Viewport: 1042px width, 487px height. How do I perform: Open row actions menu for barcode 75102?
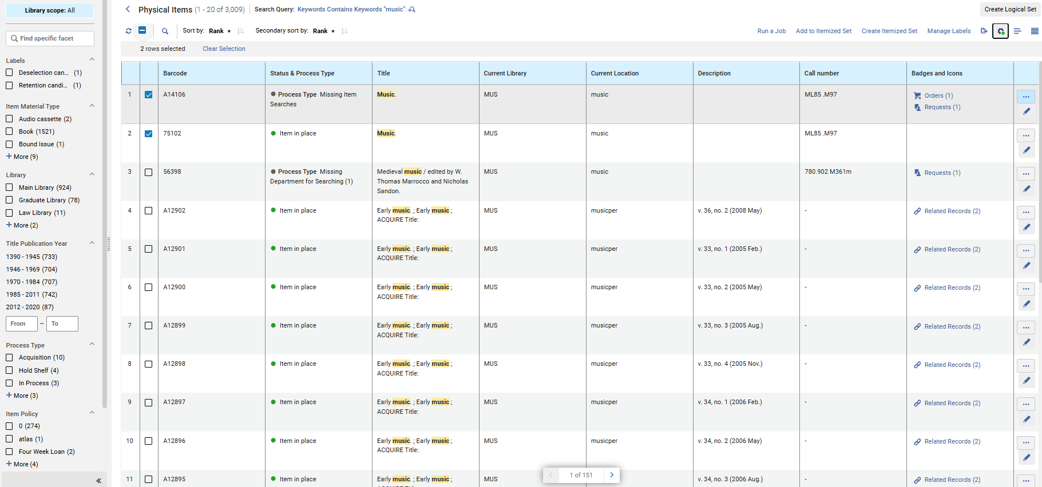(x=1026, y=135)
